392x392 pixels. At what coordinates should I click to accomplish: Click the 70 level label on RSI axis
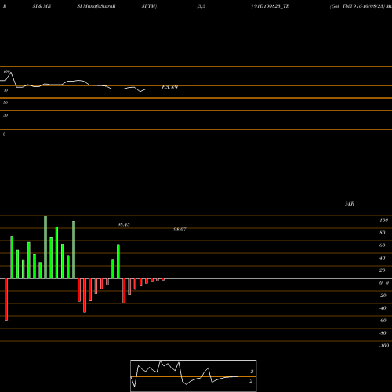pos(5,90)
